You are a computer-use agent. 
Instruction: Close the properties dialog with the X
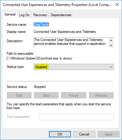click(x=117, y=4)
